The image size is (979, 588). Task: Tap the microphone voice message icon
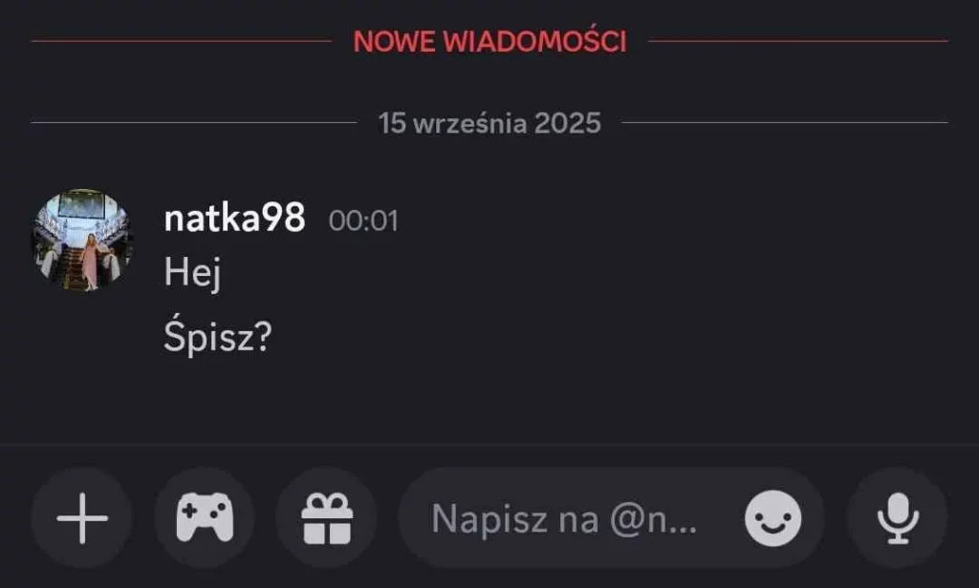897,517
